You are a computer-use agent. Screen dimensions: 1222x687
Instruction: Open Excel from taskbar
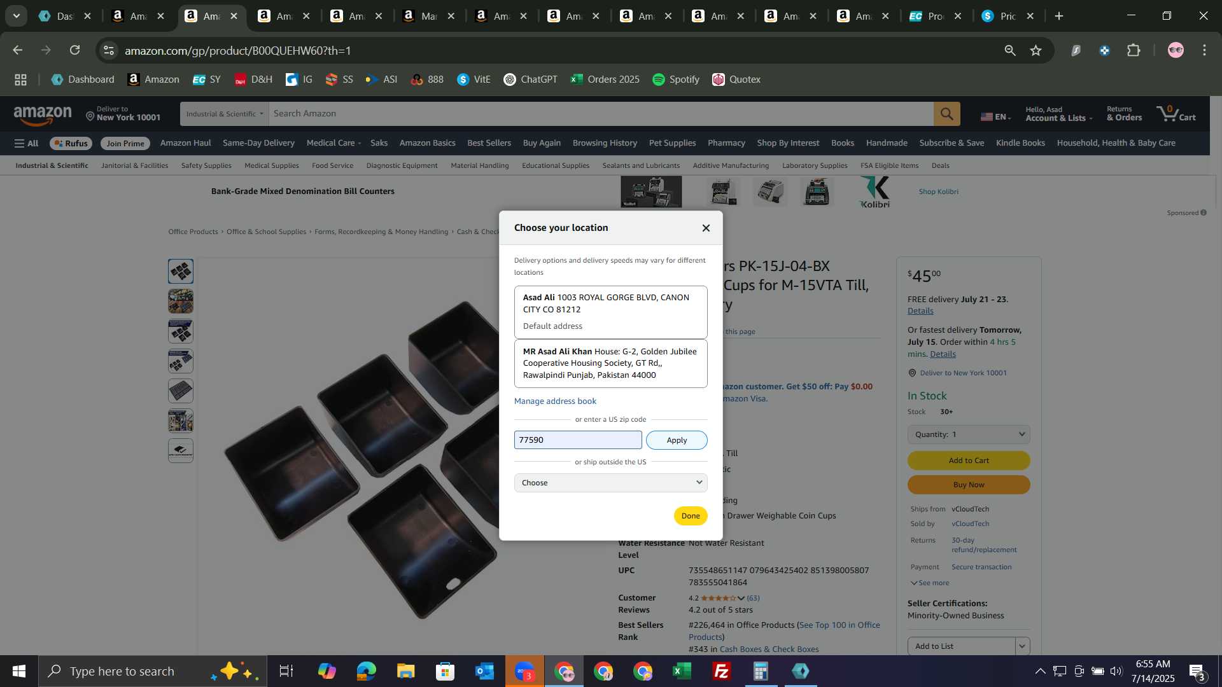pos(682,671)
